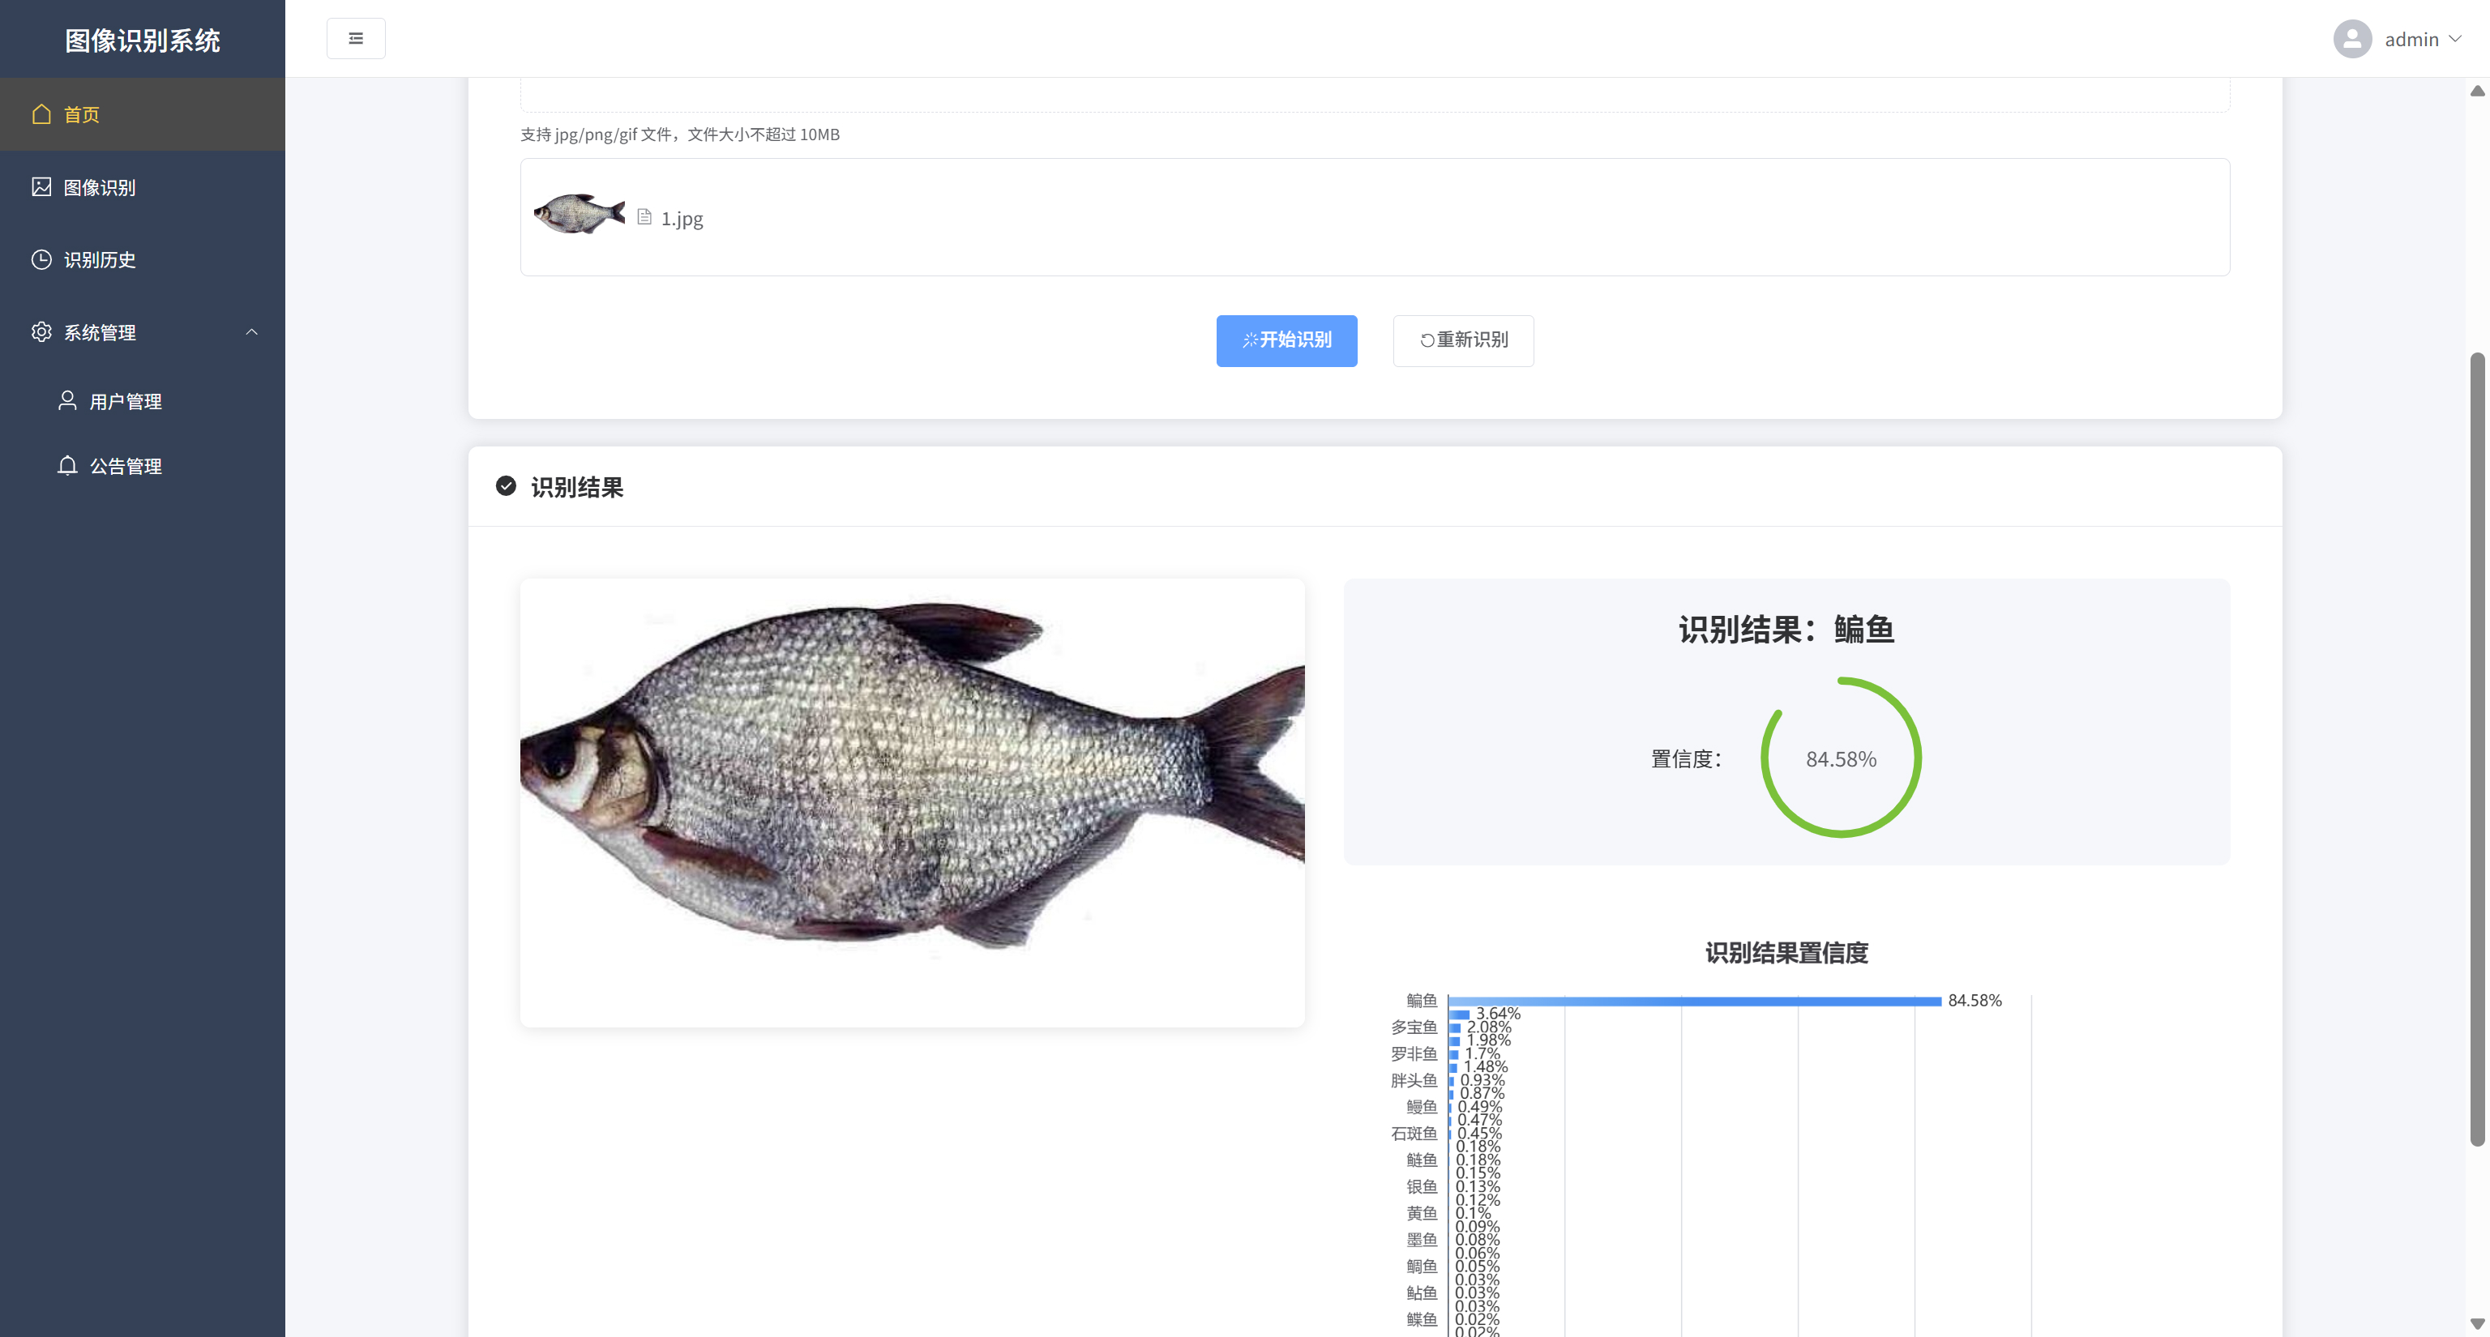
Task: Click the file icon next to 1.jpg
Action: [644, 217]
